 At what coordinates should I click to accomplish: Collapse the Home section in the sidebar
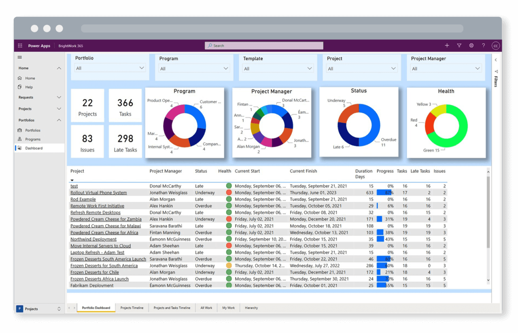tap(59, 68)
